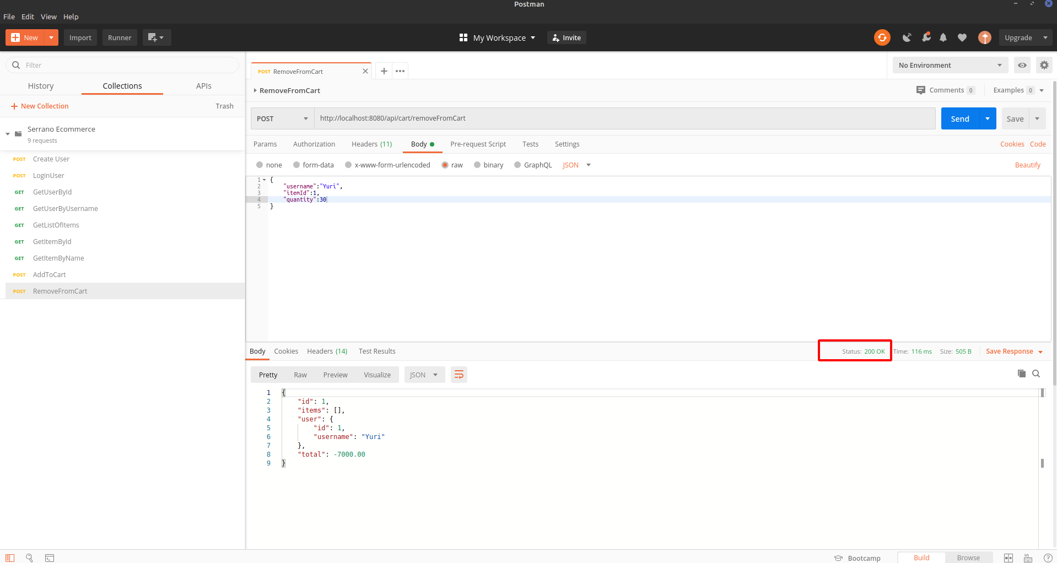Open the File menu
The width and height of the screenshot is (1057, 563).
9,17
